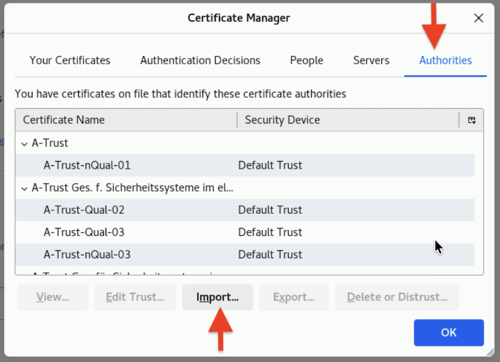Collapse the A-Trust Ges. f. Sicherheitssysteme group

(24, 188)
